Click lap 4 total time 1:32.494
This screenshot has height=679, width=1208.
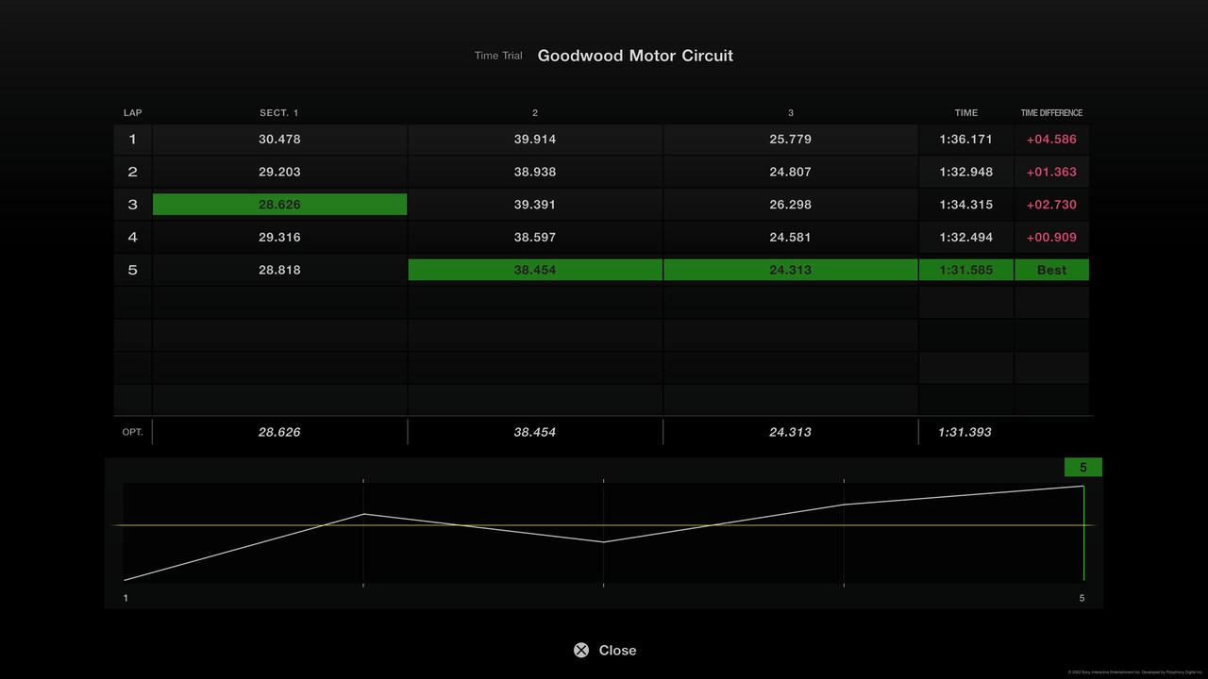point(965,237)
